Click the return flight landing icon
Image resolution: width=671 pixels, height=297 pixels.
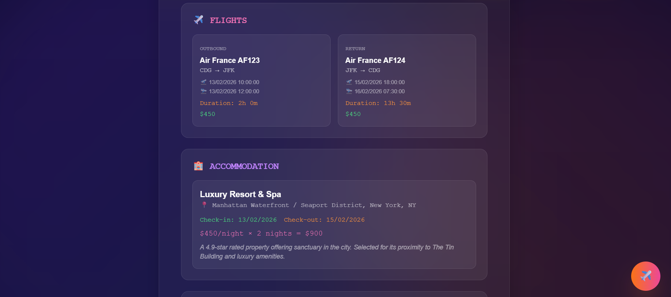349,91
